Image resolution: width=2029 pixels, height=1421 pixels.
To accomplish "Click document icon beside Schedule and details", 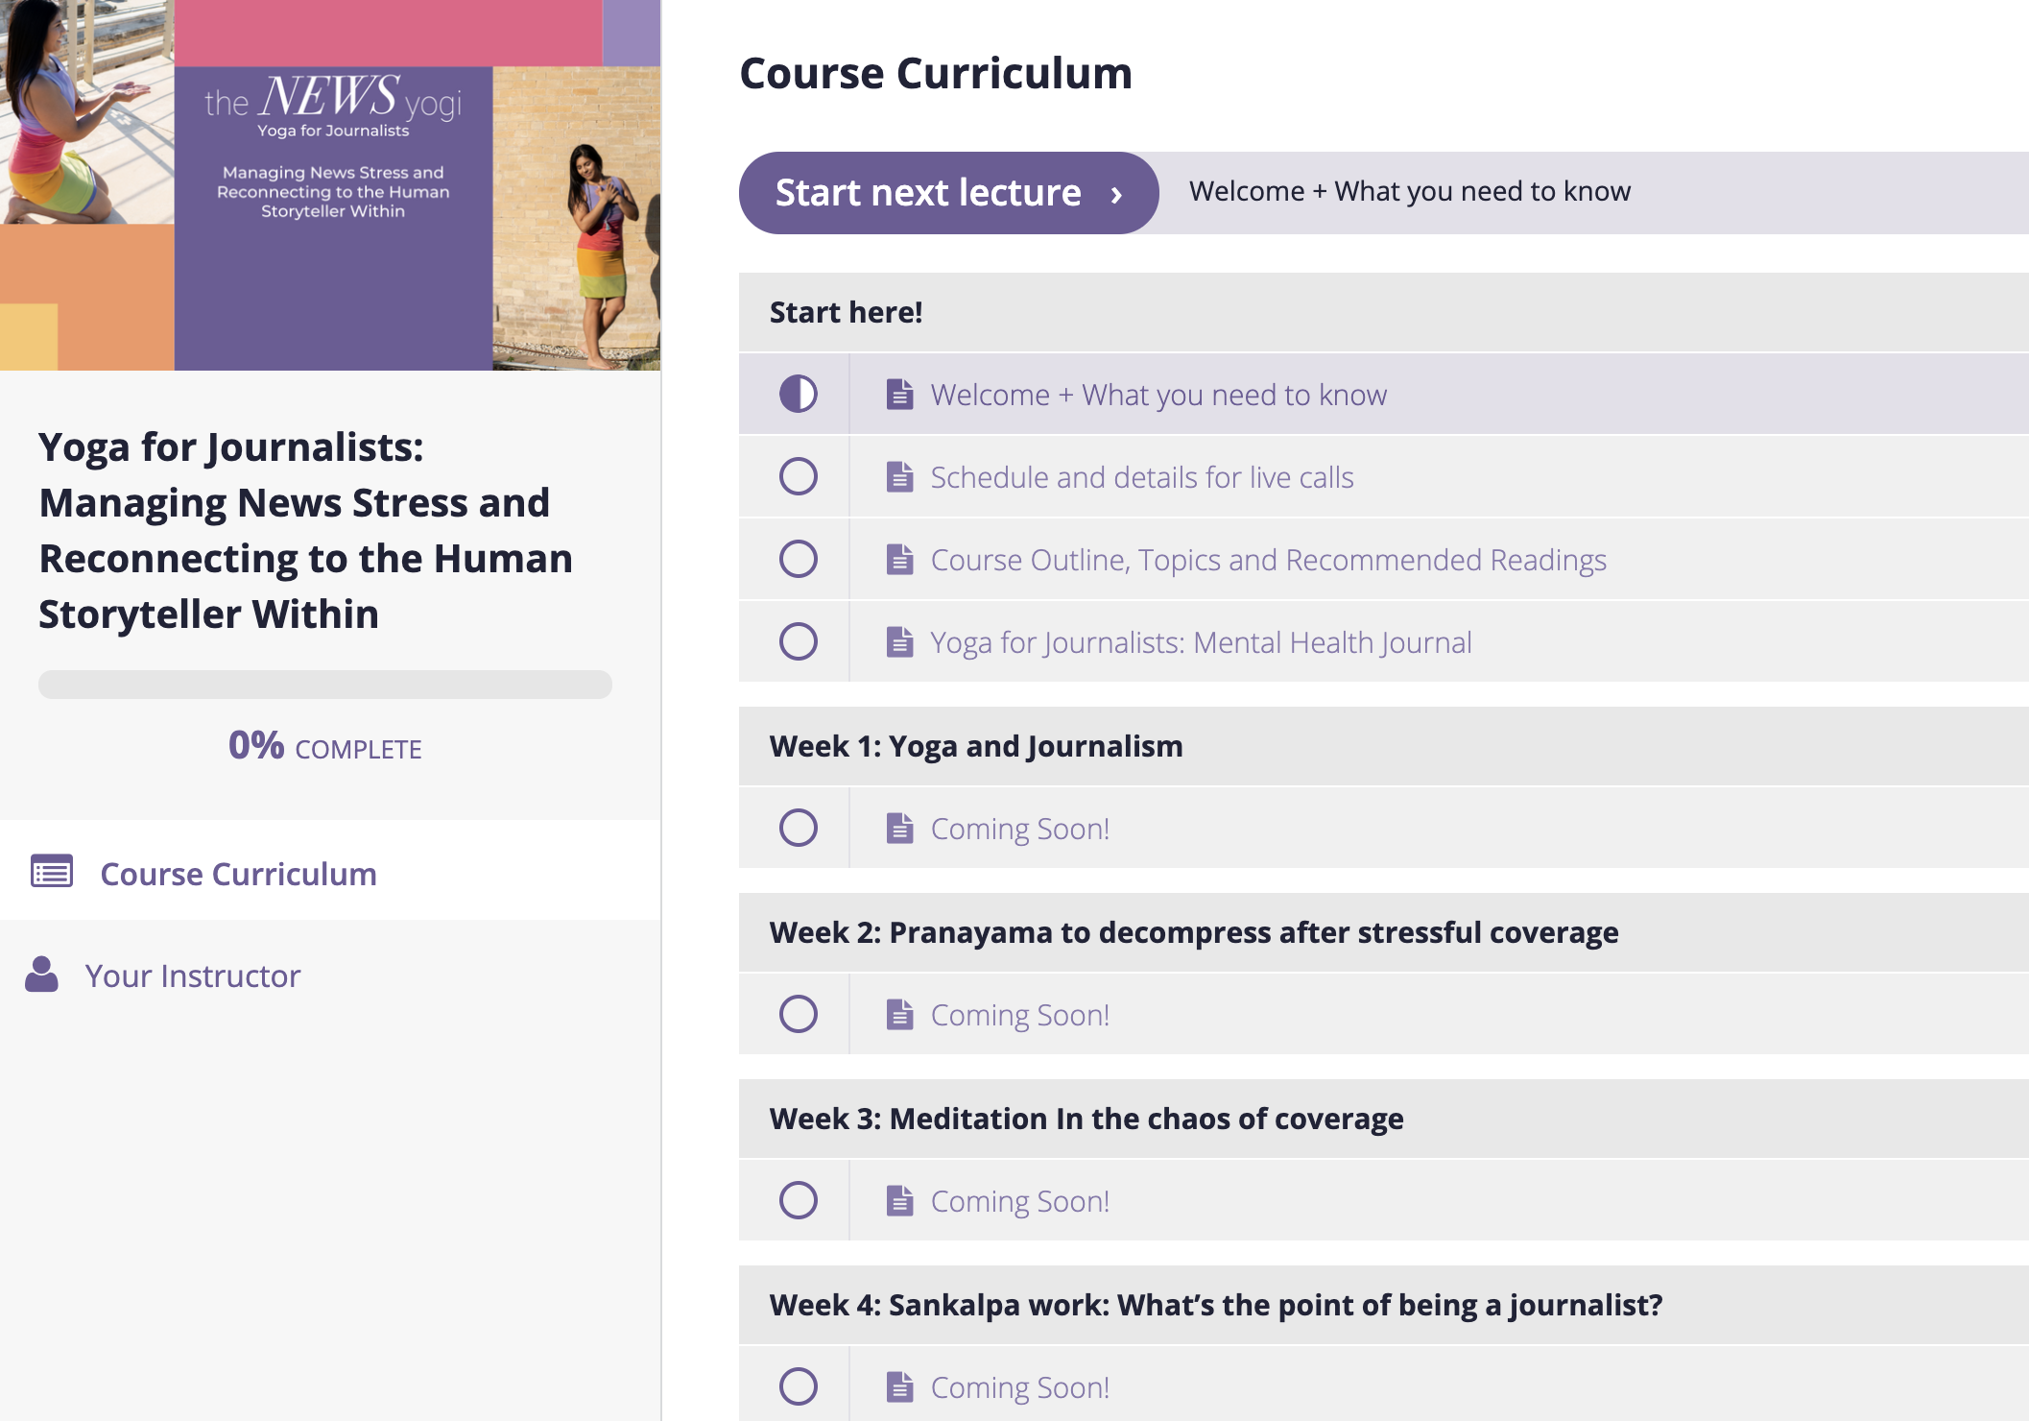I will [899, 476].
